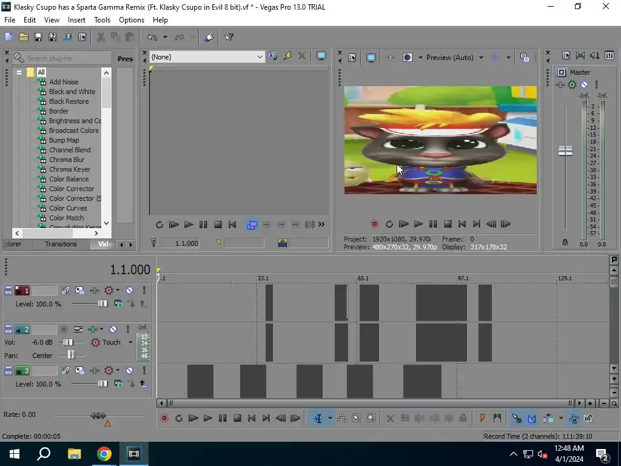Arm audio track 2 for record

pos(63,329)
